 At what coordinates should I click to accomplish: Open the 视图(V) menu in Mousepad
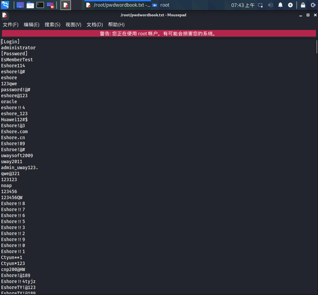(73, 25)
